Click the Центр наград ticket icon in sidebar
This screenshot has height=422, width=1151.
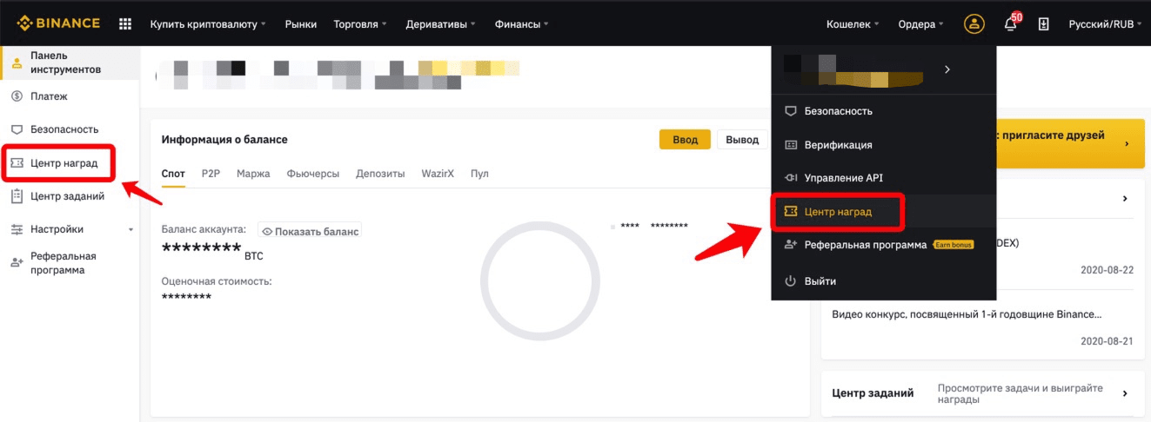(x=17, y=163)
